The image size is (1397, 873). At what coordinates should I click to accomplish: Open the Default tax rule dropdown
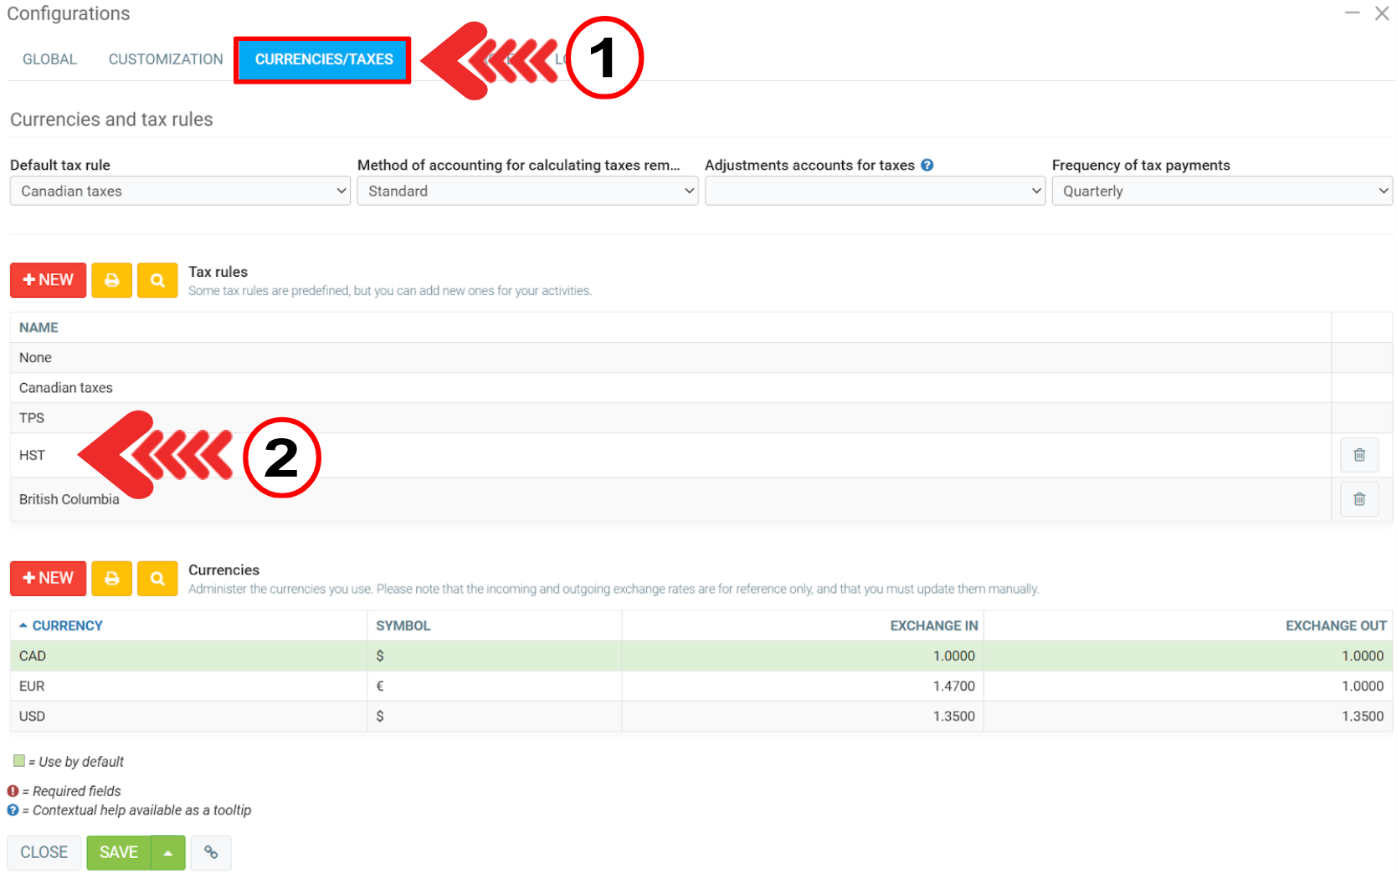pyautogui.click(x=180, y=191)
